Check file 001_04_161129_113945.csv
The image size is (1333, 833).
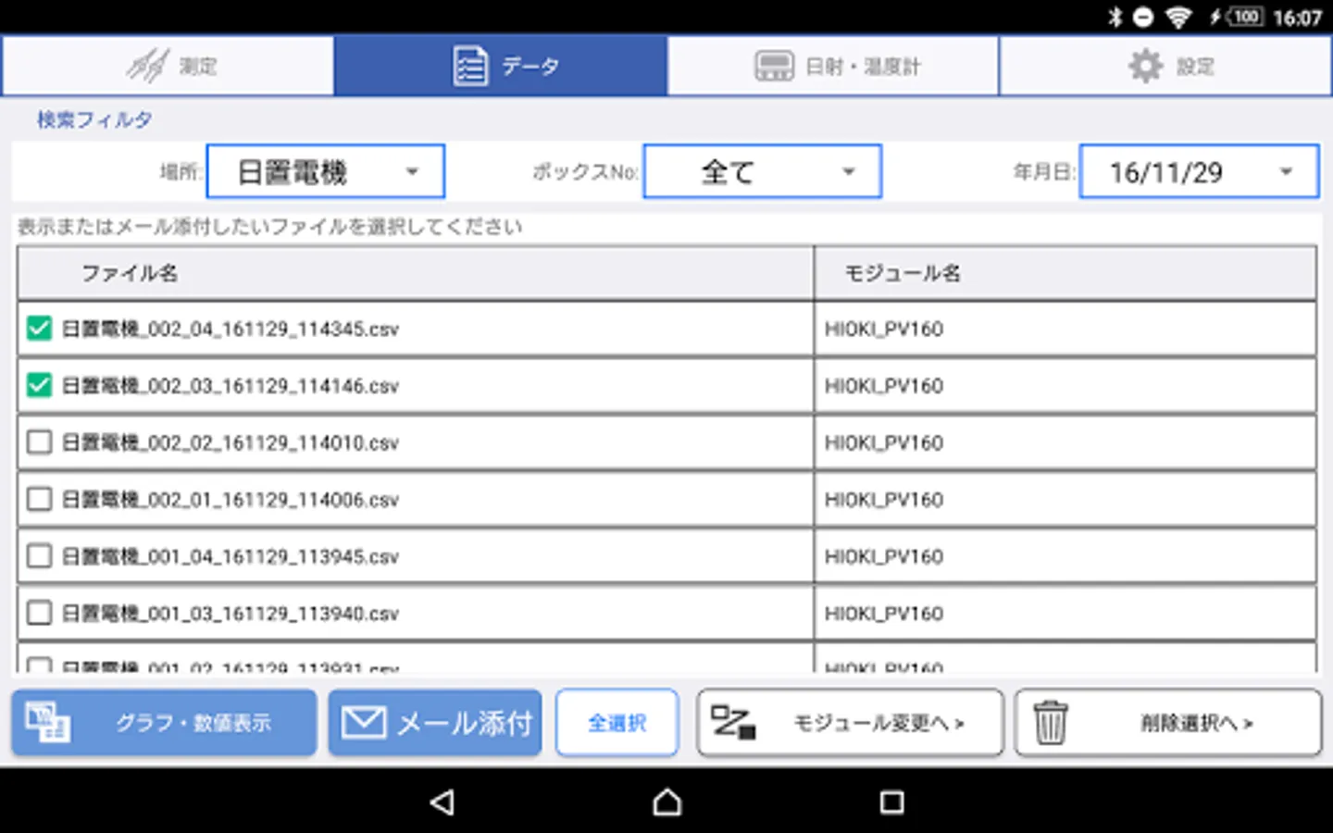click(x=39, y=556)
